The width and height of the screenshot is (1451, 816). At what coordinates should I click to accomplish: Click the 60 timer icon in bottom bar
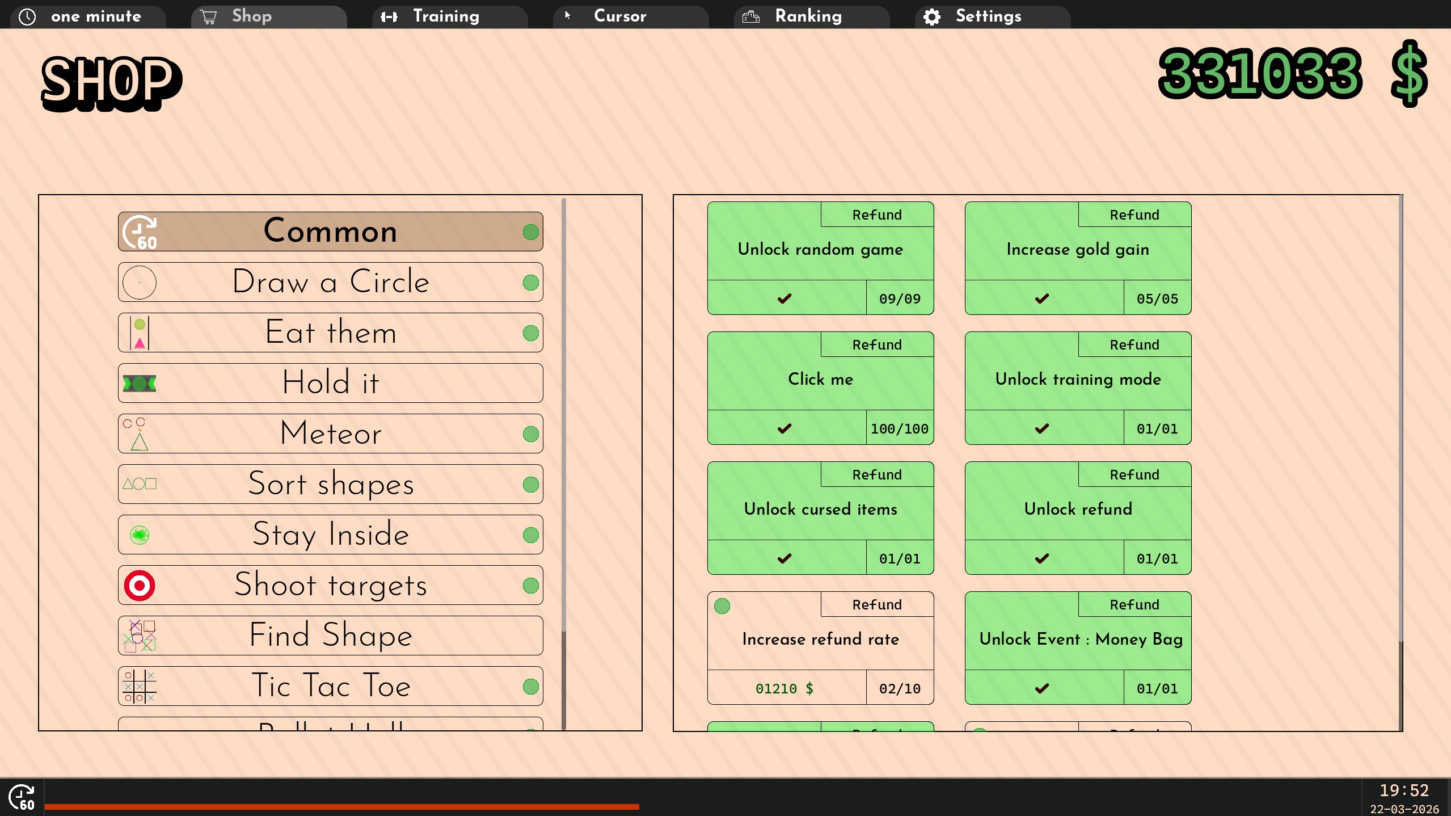click(22, 797)
